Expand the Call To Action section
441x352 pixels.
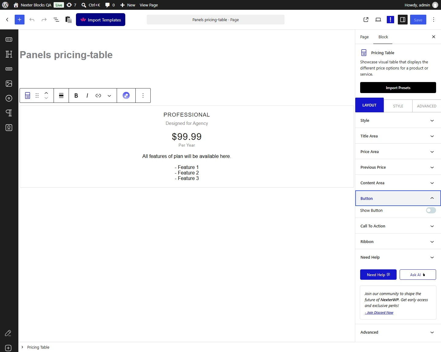pyautogui.click(x=398, y=226)
